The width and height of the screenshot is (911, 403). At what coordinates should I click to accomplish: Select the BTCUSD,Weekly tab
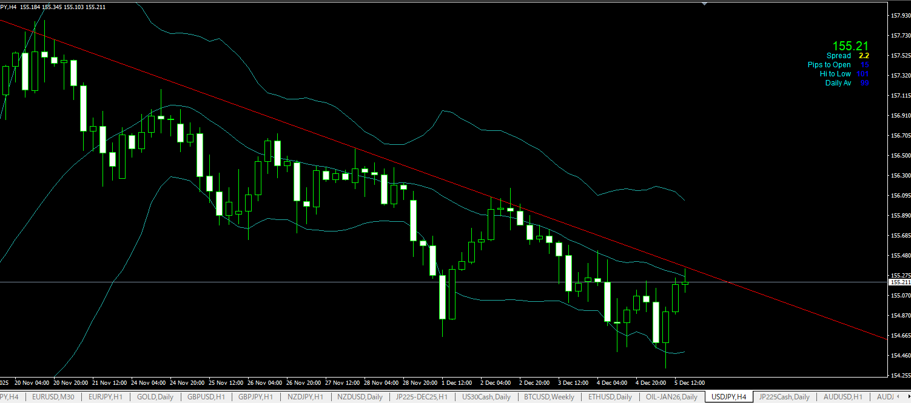[550, 397]
